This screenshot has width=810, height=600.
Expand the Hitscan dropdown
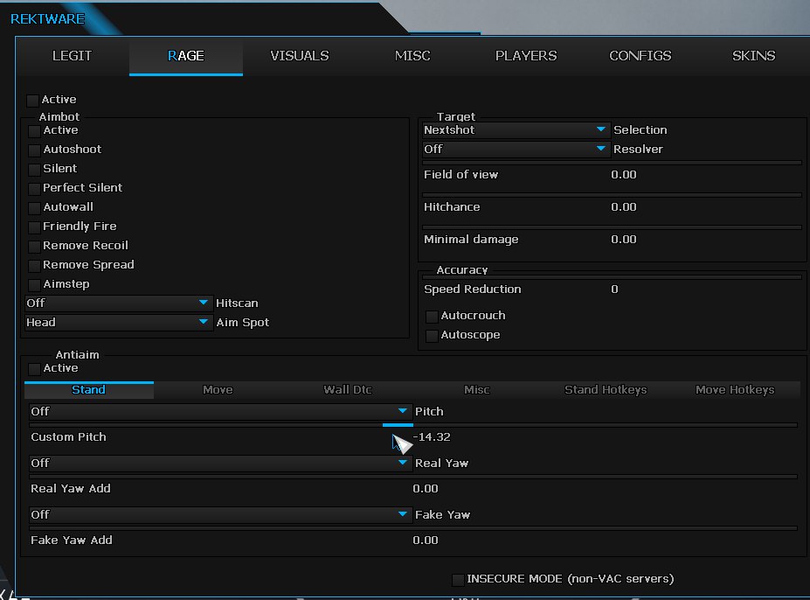(x=118, y=303)
